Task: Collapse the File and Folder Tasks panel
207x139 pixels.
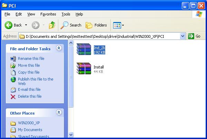Action: click(59, 48)
